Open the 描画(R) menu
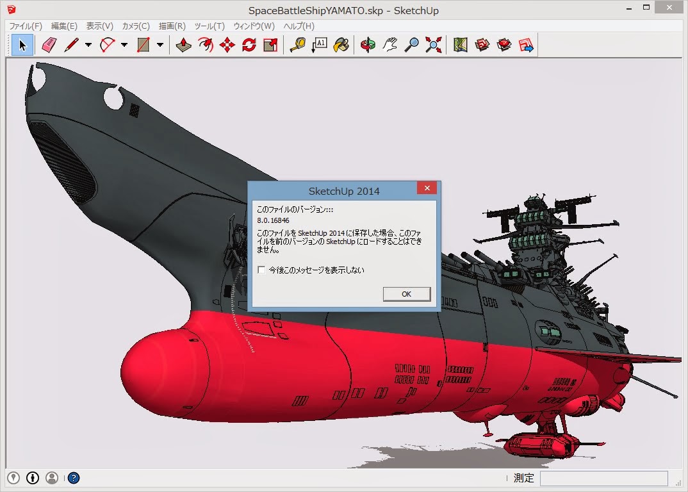This screenshot has height=492, width=688. [x=172, y=26]
